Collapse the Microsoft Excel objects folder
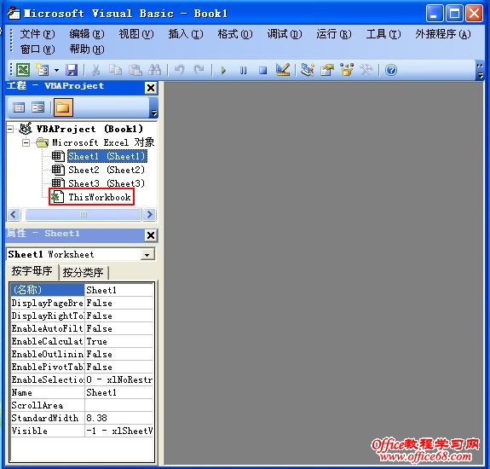The height and width of the screenshot is (469, 490). [26, 143]
